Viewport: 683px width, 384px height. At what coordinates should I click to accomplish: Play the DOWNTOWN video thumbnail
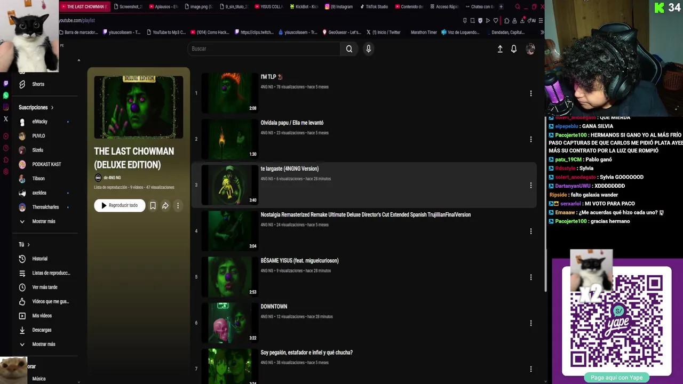click(229, 322)
